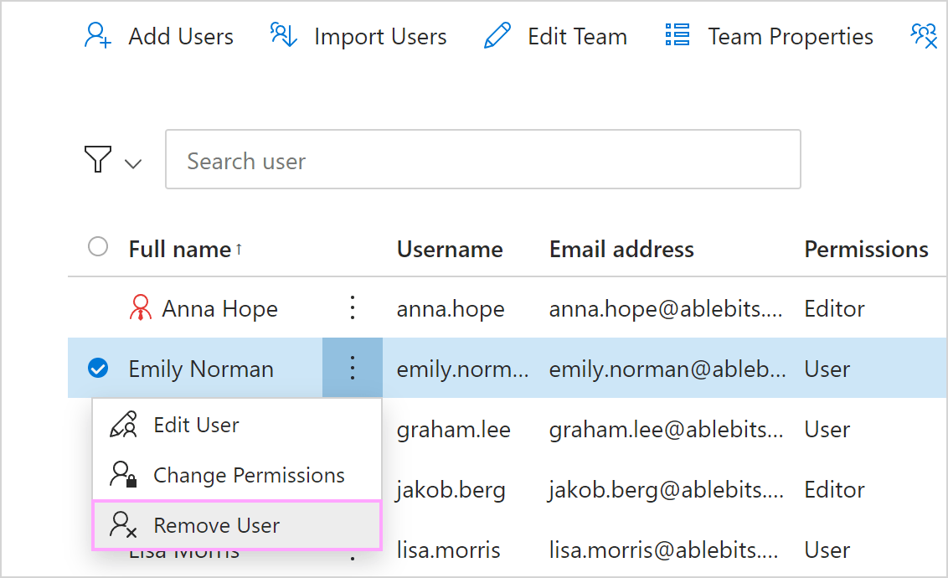
Task: Select the Emily Norman name
Action: click(x=201, y=369)
